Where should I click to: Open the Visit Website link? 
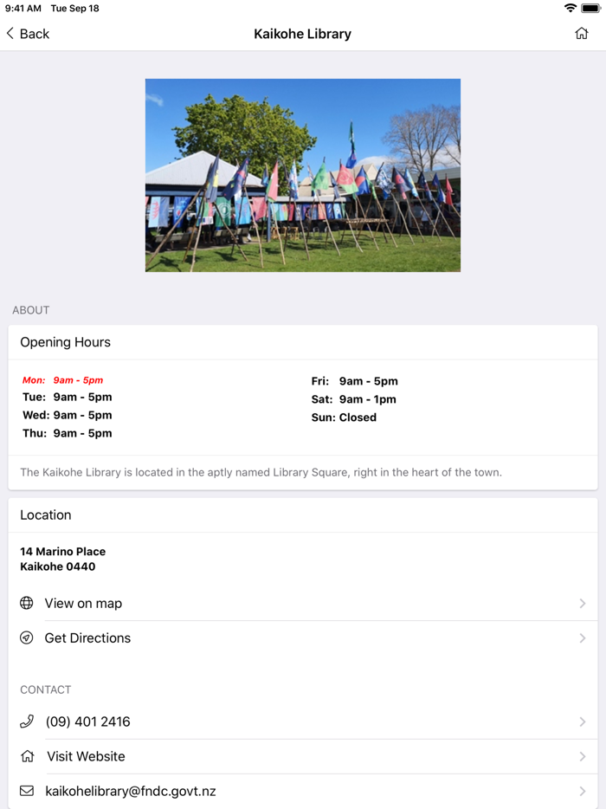click(86, 756)
